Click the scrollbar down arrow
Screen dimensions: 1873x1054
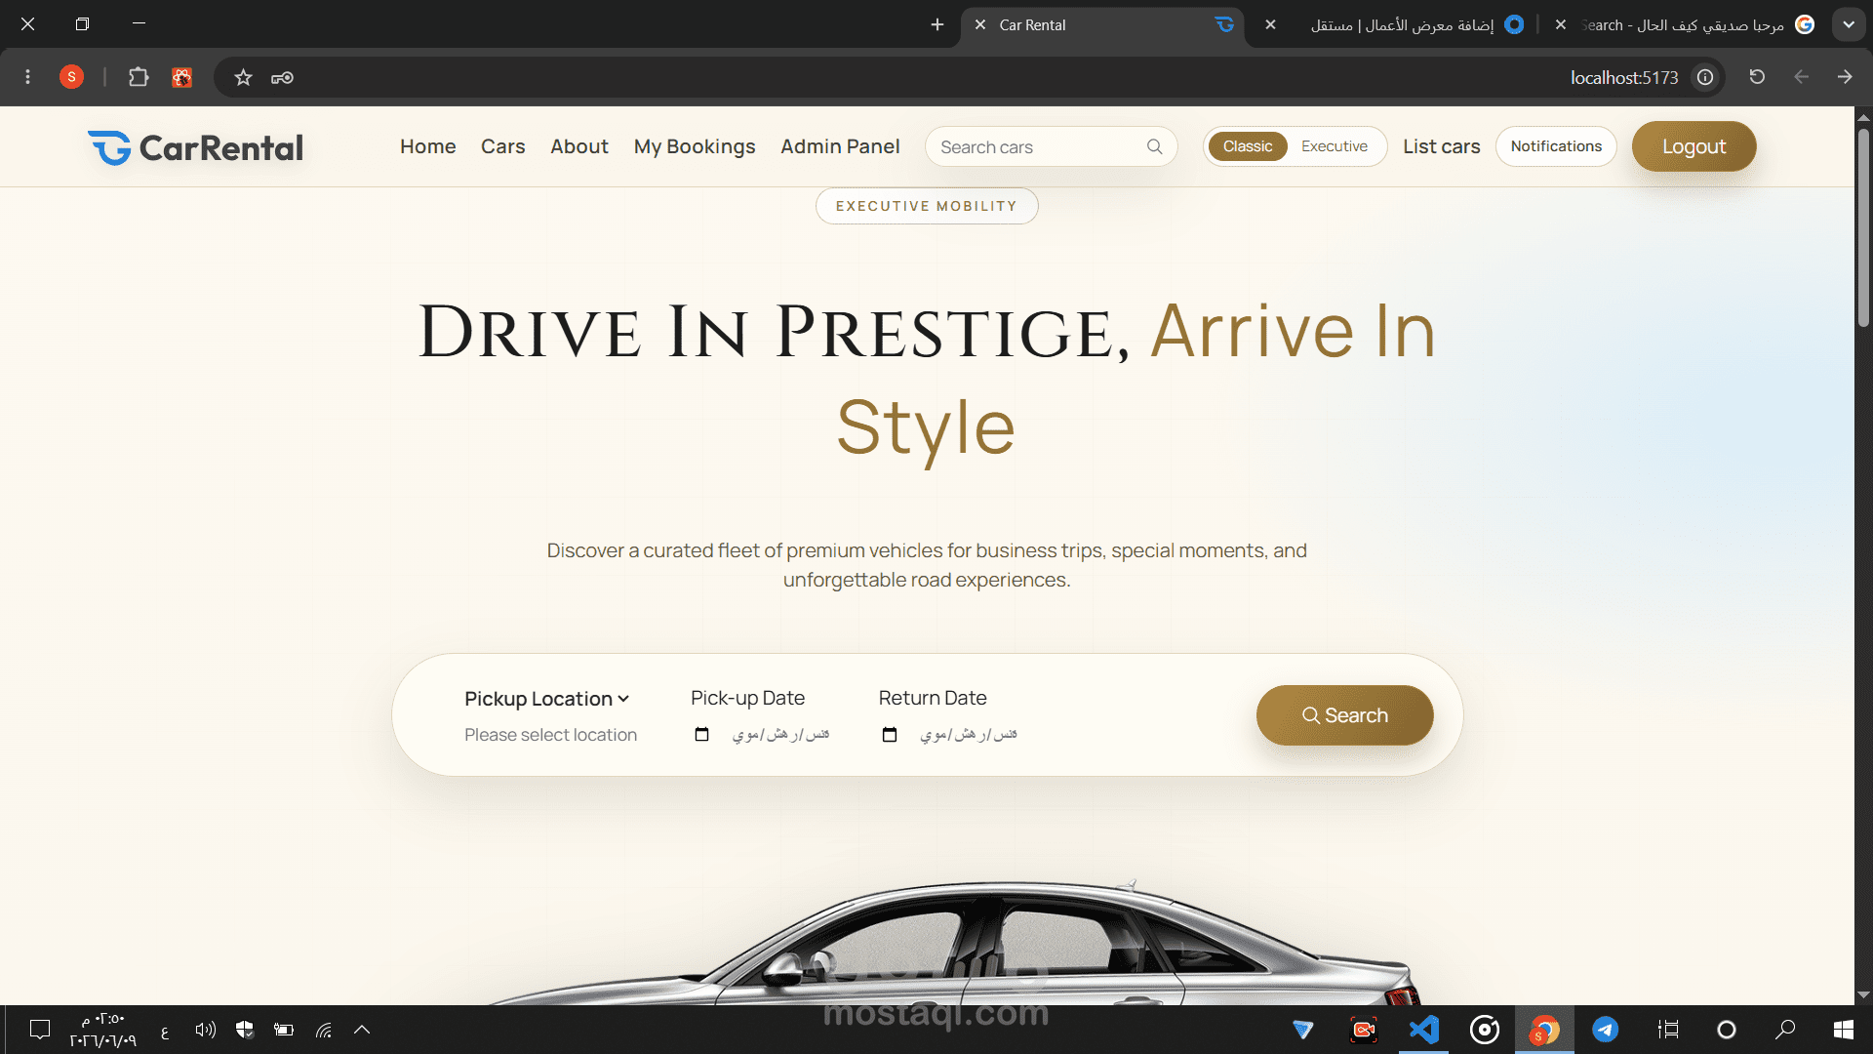coord(1863,995)
